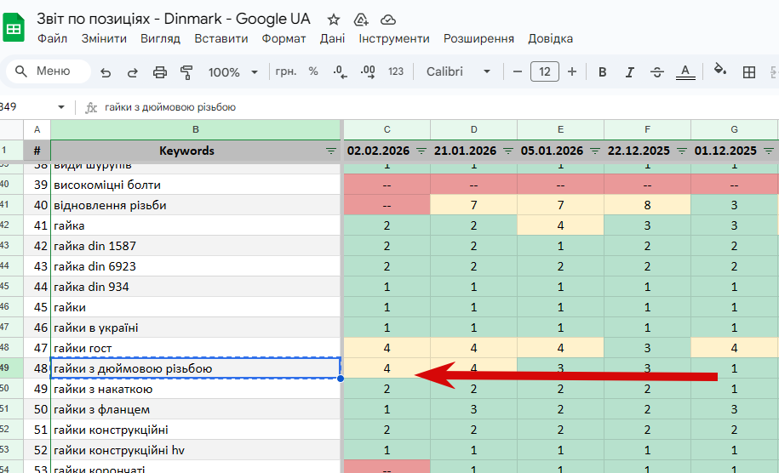Click the move to folder icon
This screenshot has width=779, height=473.
[x=361, y=20]
